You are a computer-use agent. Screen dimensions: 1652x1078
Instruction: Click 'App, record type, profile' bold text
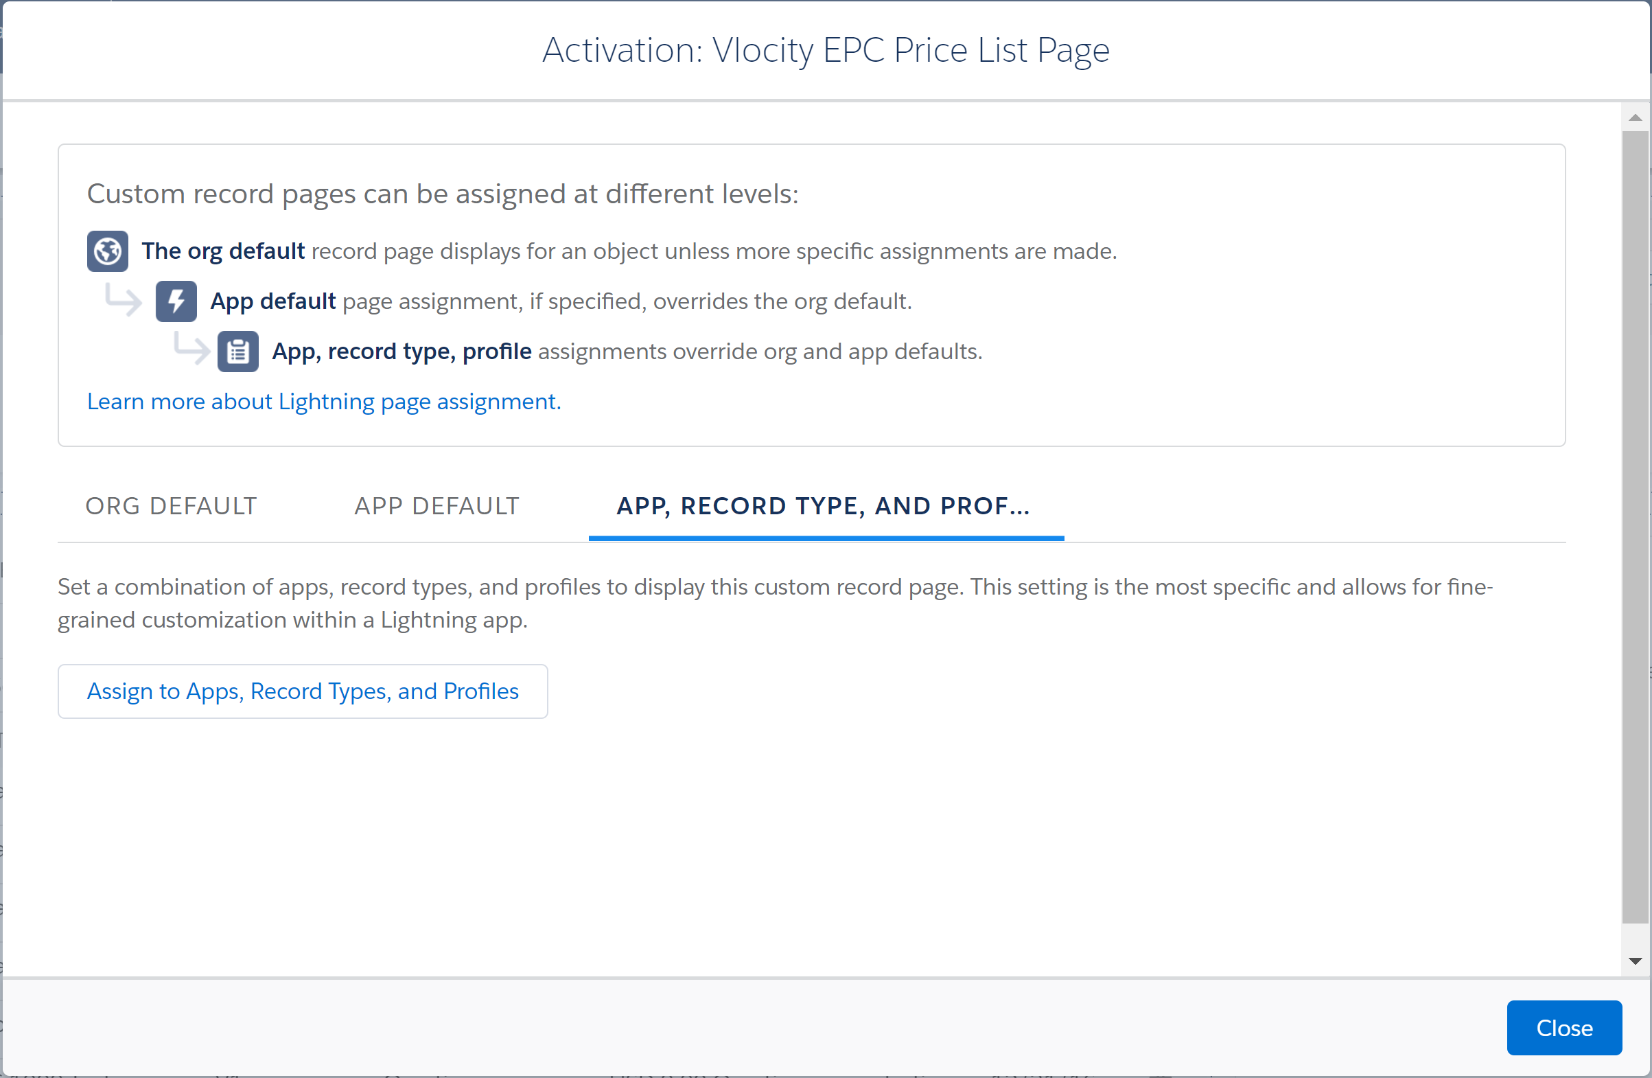click(x=402, y=352)
